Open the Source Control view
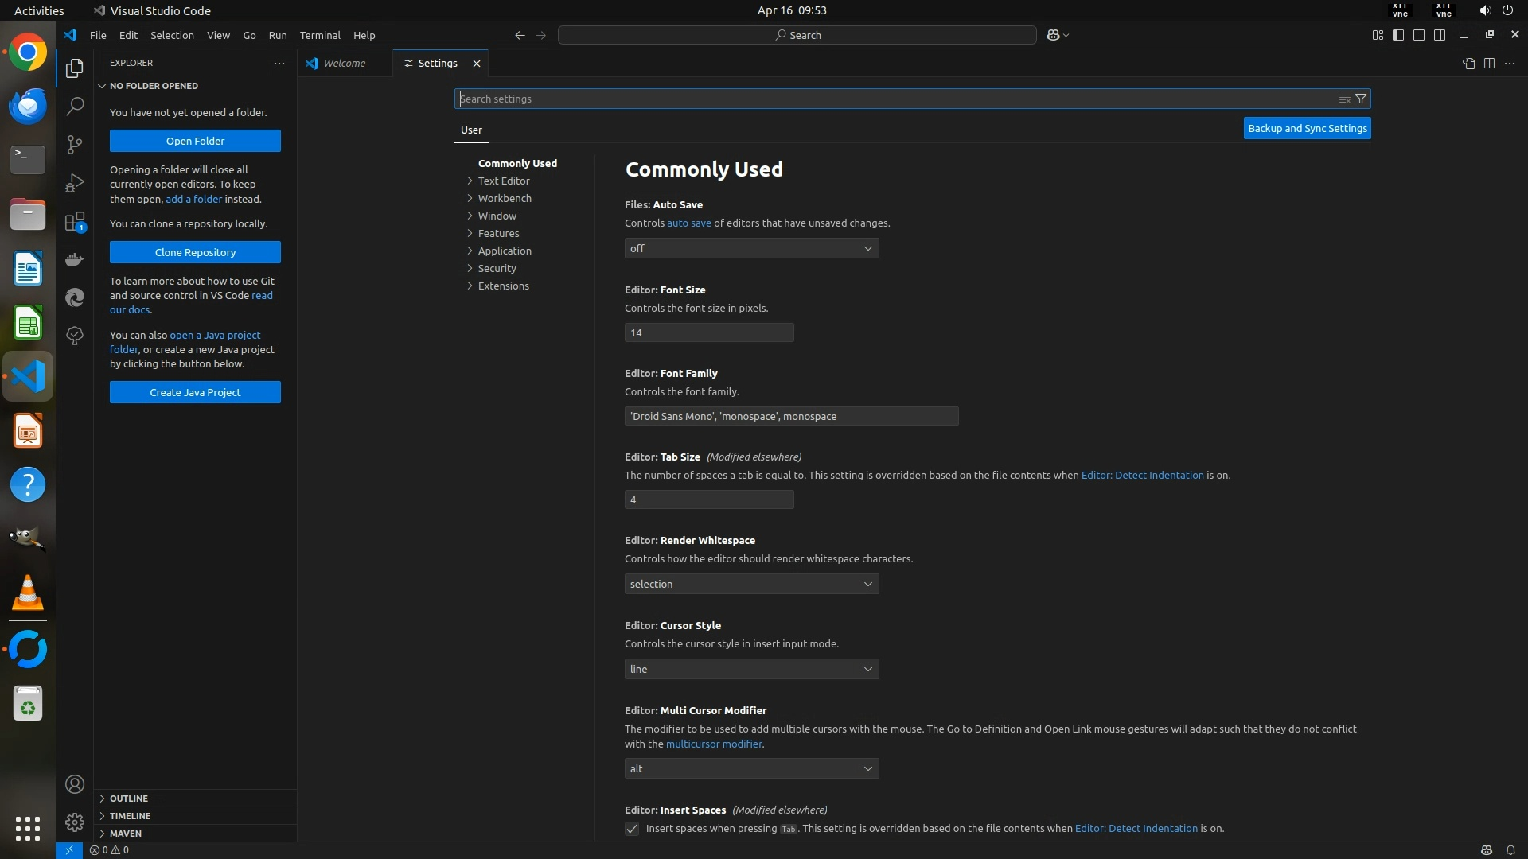This screenshot has height=859, width=1528. [x=75, y=144]
